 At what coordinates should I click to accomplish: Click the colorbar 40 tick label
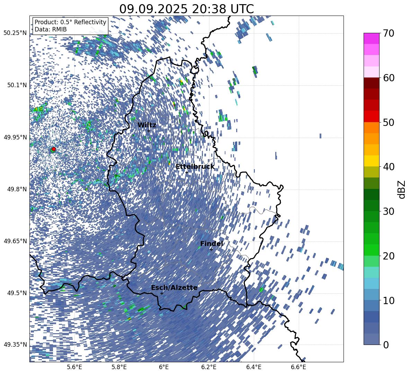(x=389, y=167)
